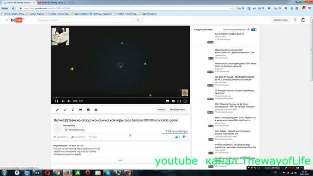This screenshot has width=313, height=176.
Task: Focus the YouTube search input field
Action: [85, 20]
